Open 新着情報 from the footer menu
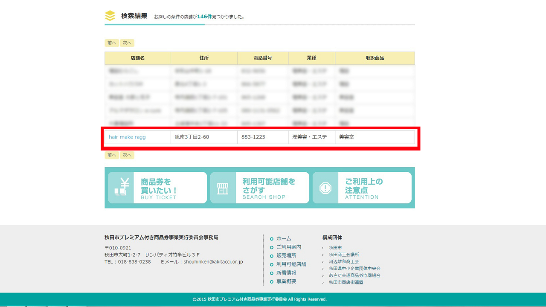 point(286,273)
